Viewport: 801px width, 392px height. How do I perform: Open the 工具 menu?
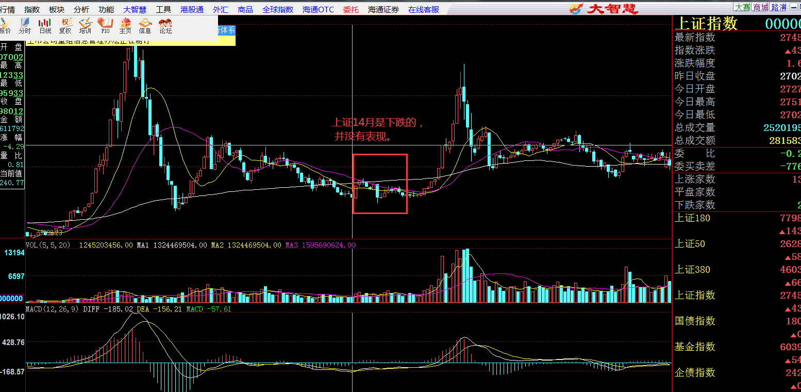pyautogui.click(x=163, y=9)
